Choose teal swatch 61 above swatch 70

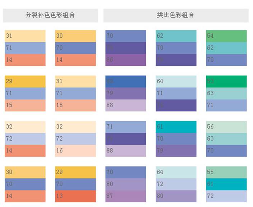[176, 127]
